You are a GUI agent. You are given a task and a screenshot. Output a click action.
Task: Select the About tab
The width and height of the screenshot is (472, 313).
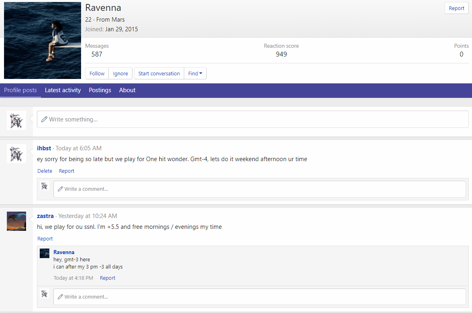pyautogui.click(x=127, y=90)
